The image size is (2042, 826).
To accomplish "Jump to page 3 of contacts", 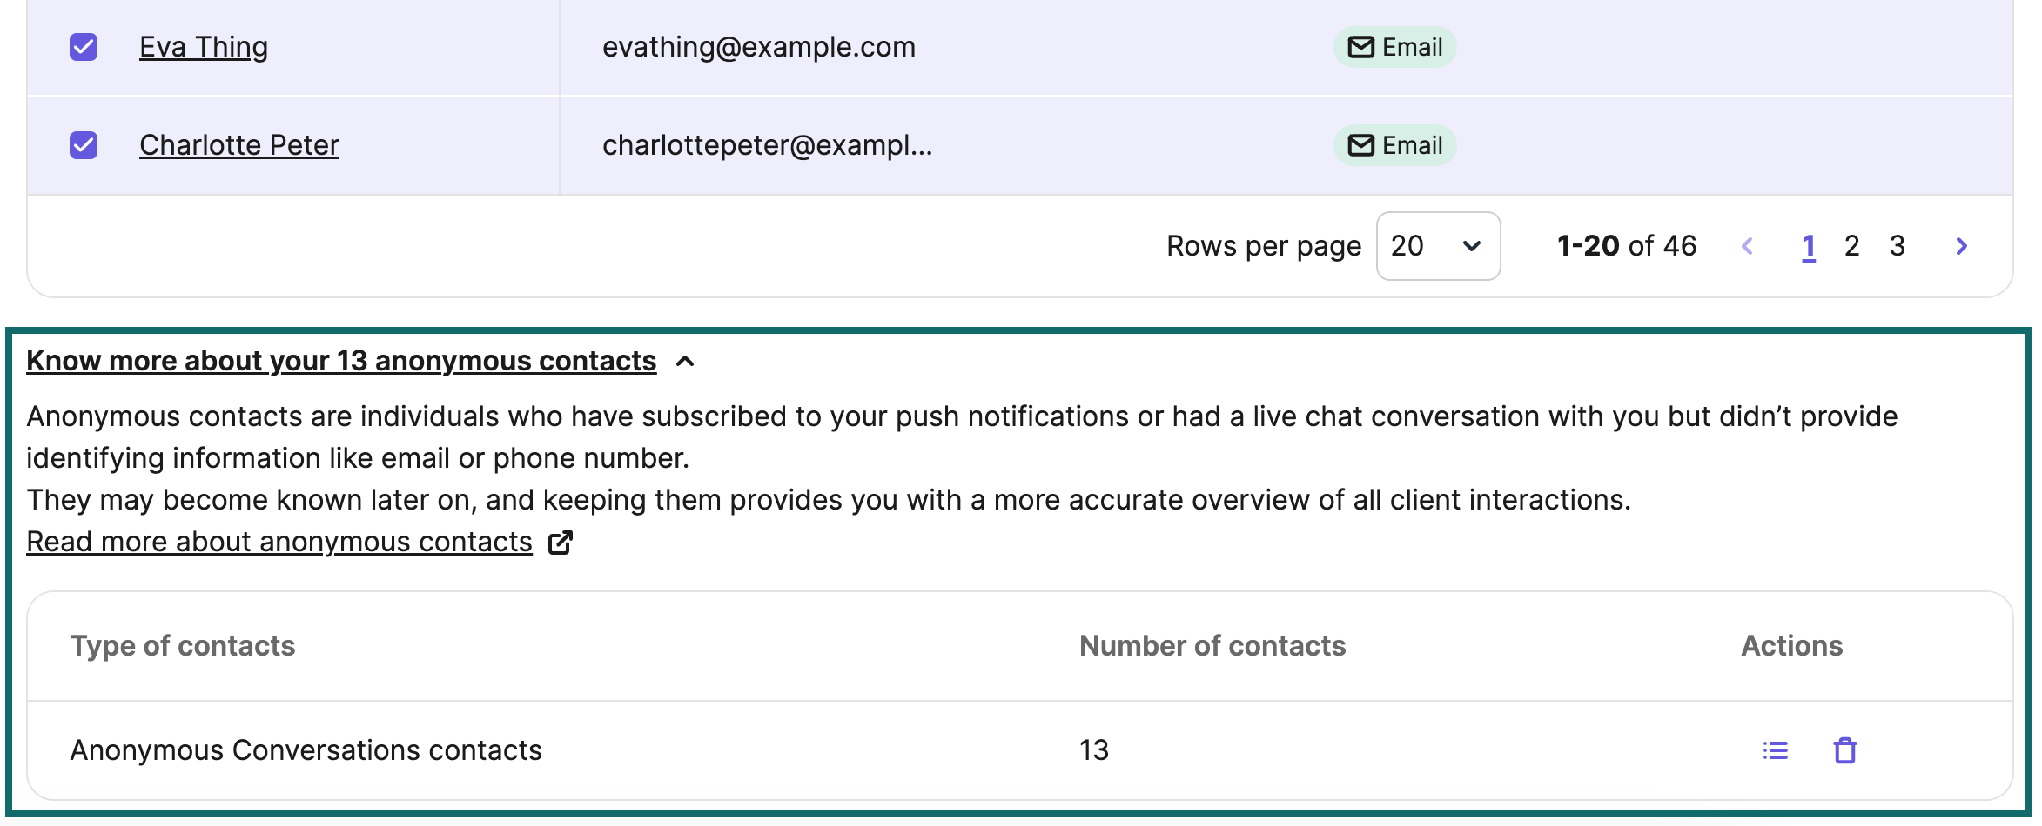I will (1898, 246).
